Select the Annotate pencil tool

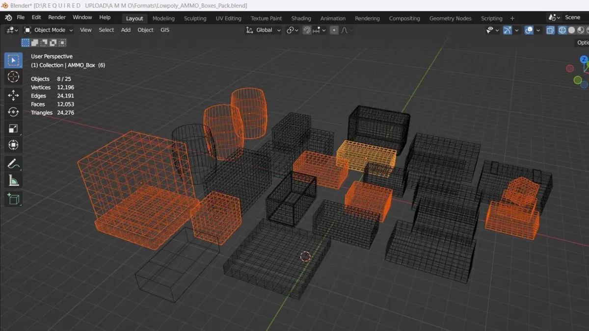pos(13,164)
